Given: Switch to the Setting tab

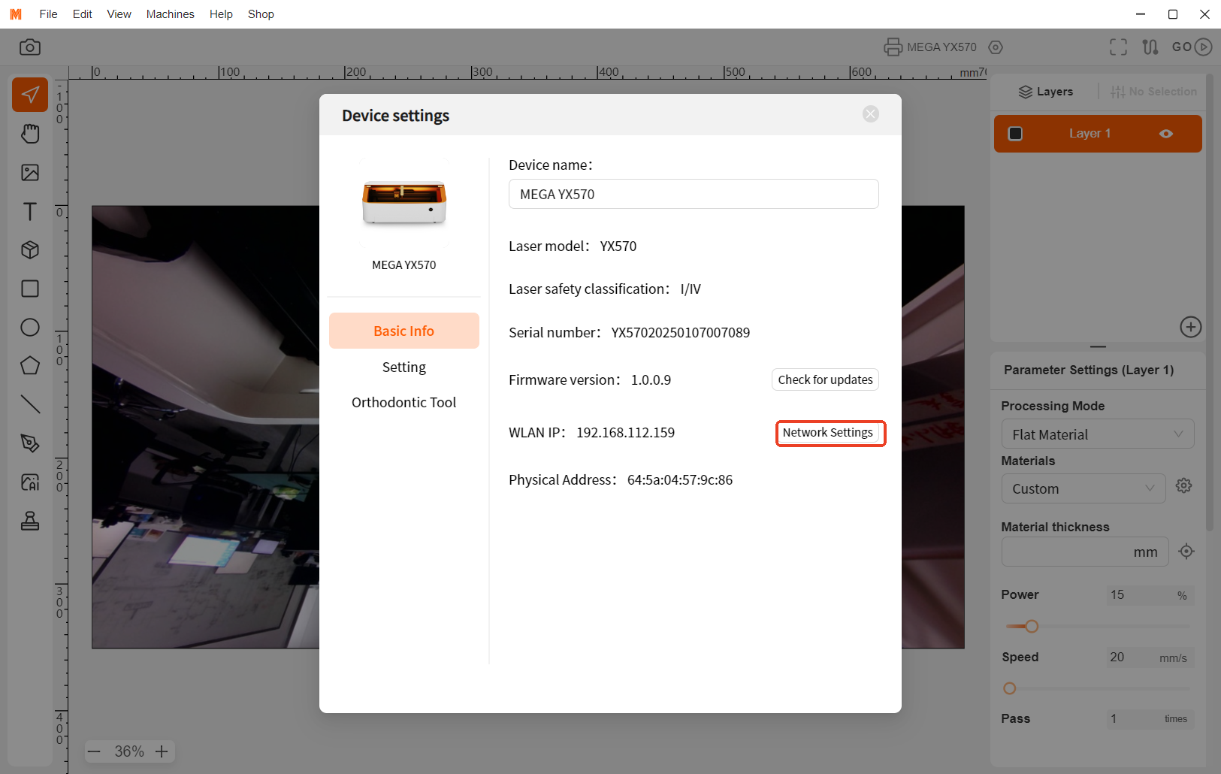Looking at the screenshot, I should [x=403, y=367].
